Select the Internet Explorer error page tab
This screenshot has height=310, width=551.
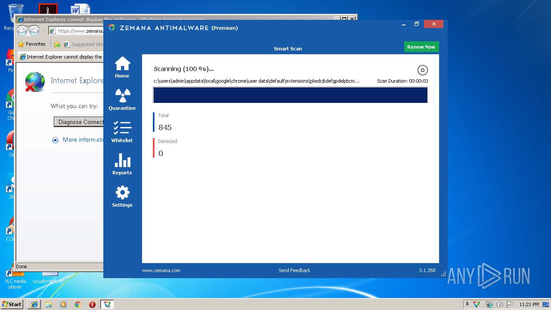pyautogui.click(x=60, y=56)
